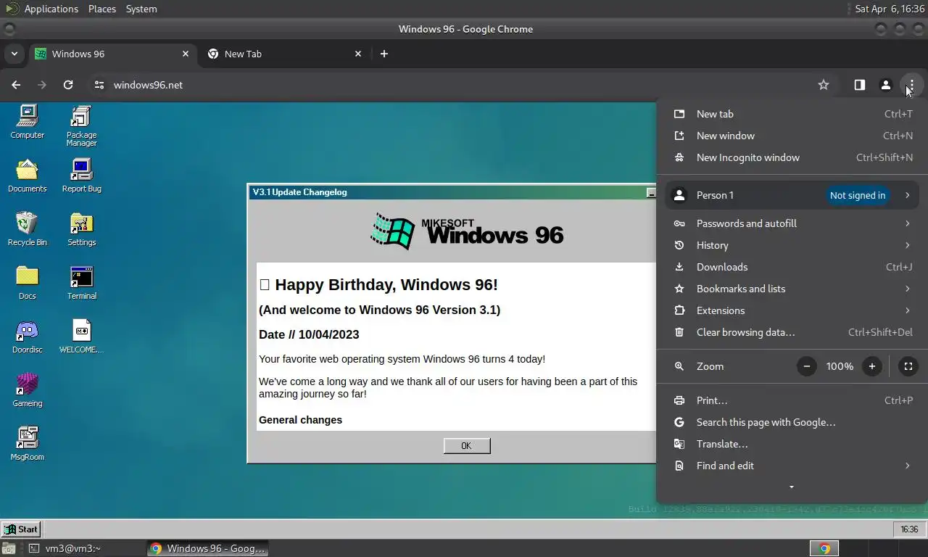
Task: Choose New Incognito window menu item
Action: coord(792,157)
